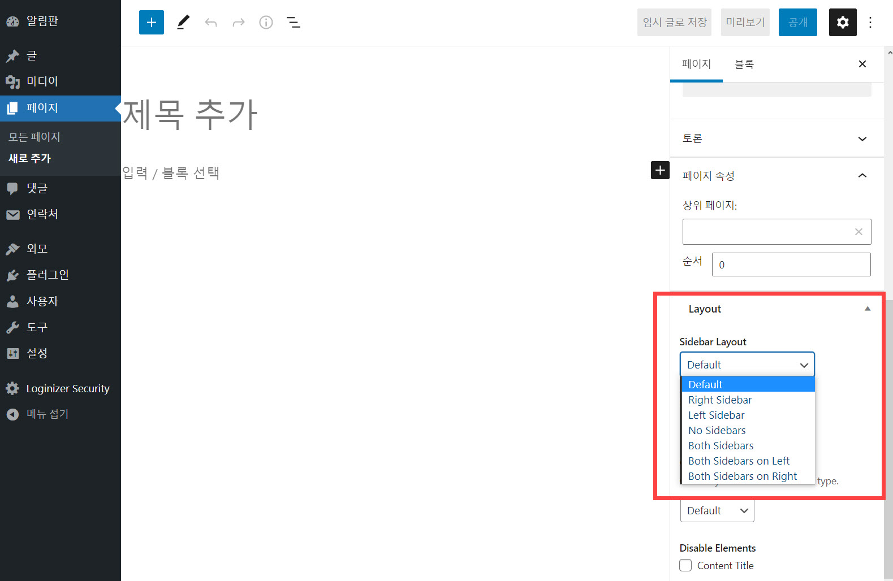Select 새로 추가 submenu item
893x581 pixels.
(x=29, y=158)
